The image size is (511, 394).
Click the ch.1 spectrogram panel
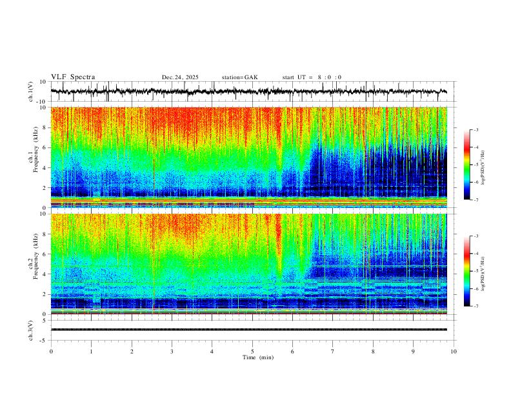249,157
